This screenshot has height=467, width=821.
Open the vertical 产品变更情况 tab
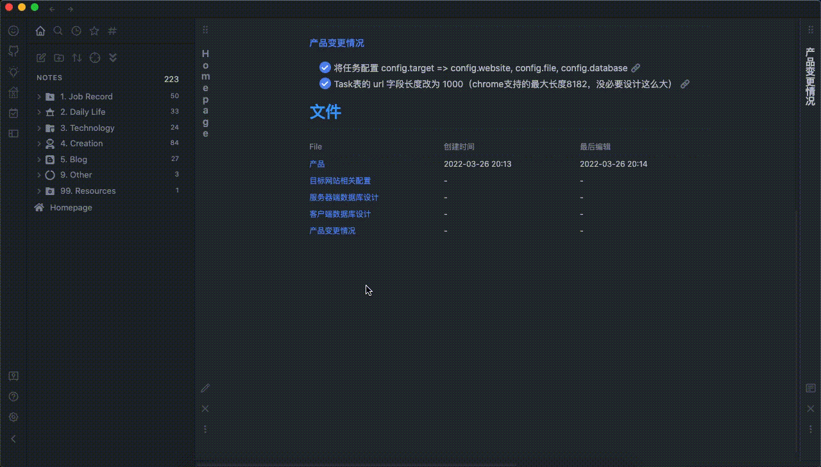point(809,77)
